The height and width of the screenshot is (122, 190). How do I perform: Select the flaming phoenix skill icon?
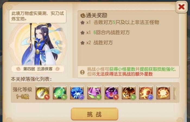coord(129,93)
